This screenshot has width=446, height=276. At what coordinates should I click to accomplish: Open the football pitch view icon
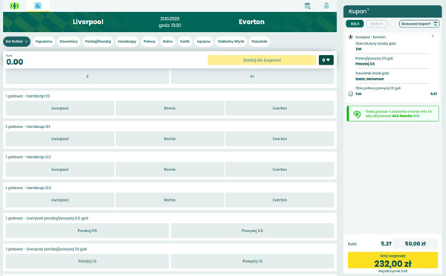(x=14, y=6)
